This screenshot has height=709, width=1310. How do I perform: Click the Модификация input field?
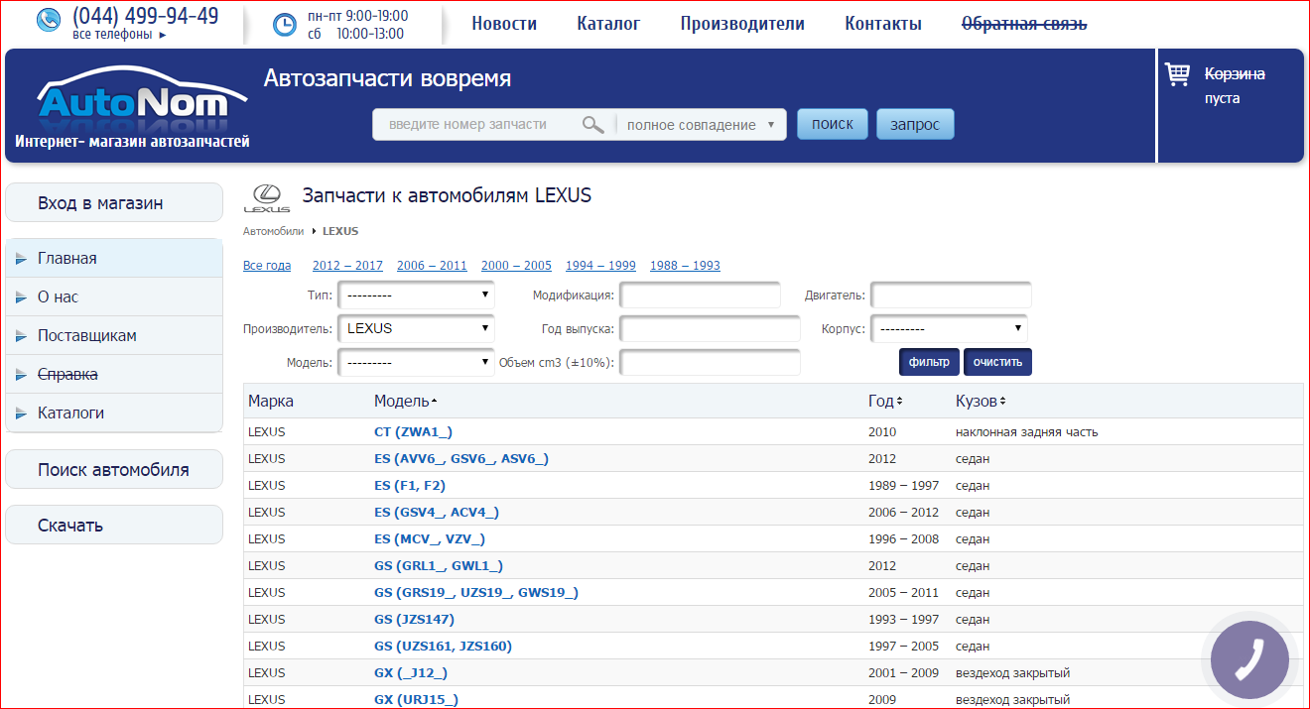coord(701,295)
